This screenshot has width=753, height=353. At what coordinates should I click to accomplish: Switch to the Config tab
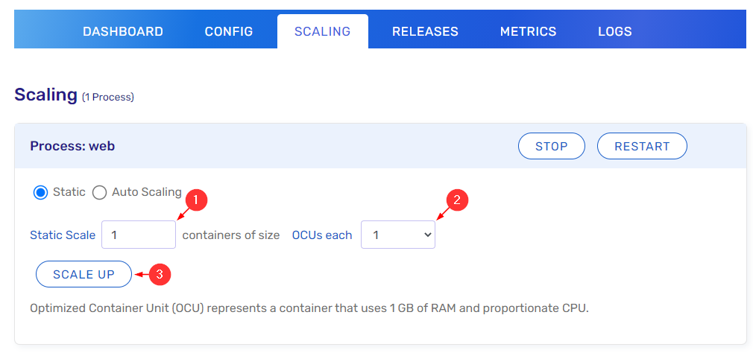pyautogui.click(x=229, y=31)
